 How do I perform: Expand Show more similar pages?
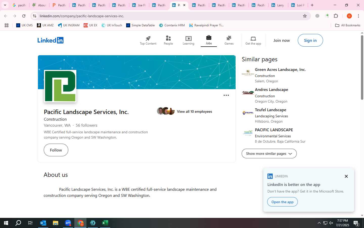[269, 154]
